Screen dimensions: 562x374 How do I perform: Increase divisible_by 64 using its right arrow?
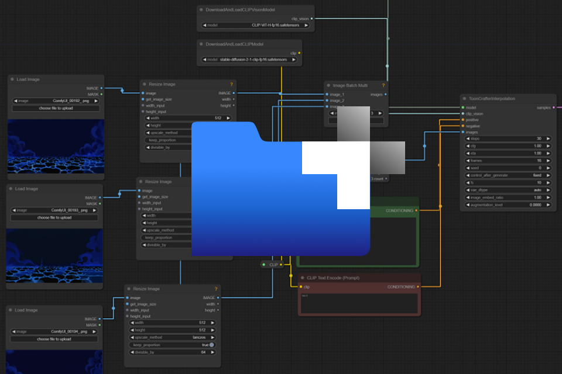coord(213,352)
